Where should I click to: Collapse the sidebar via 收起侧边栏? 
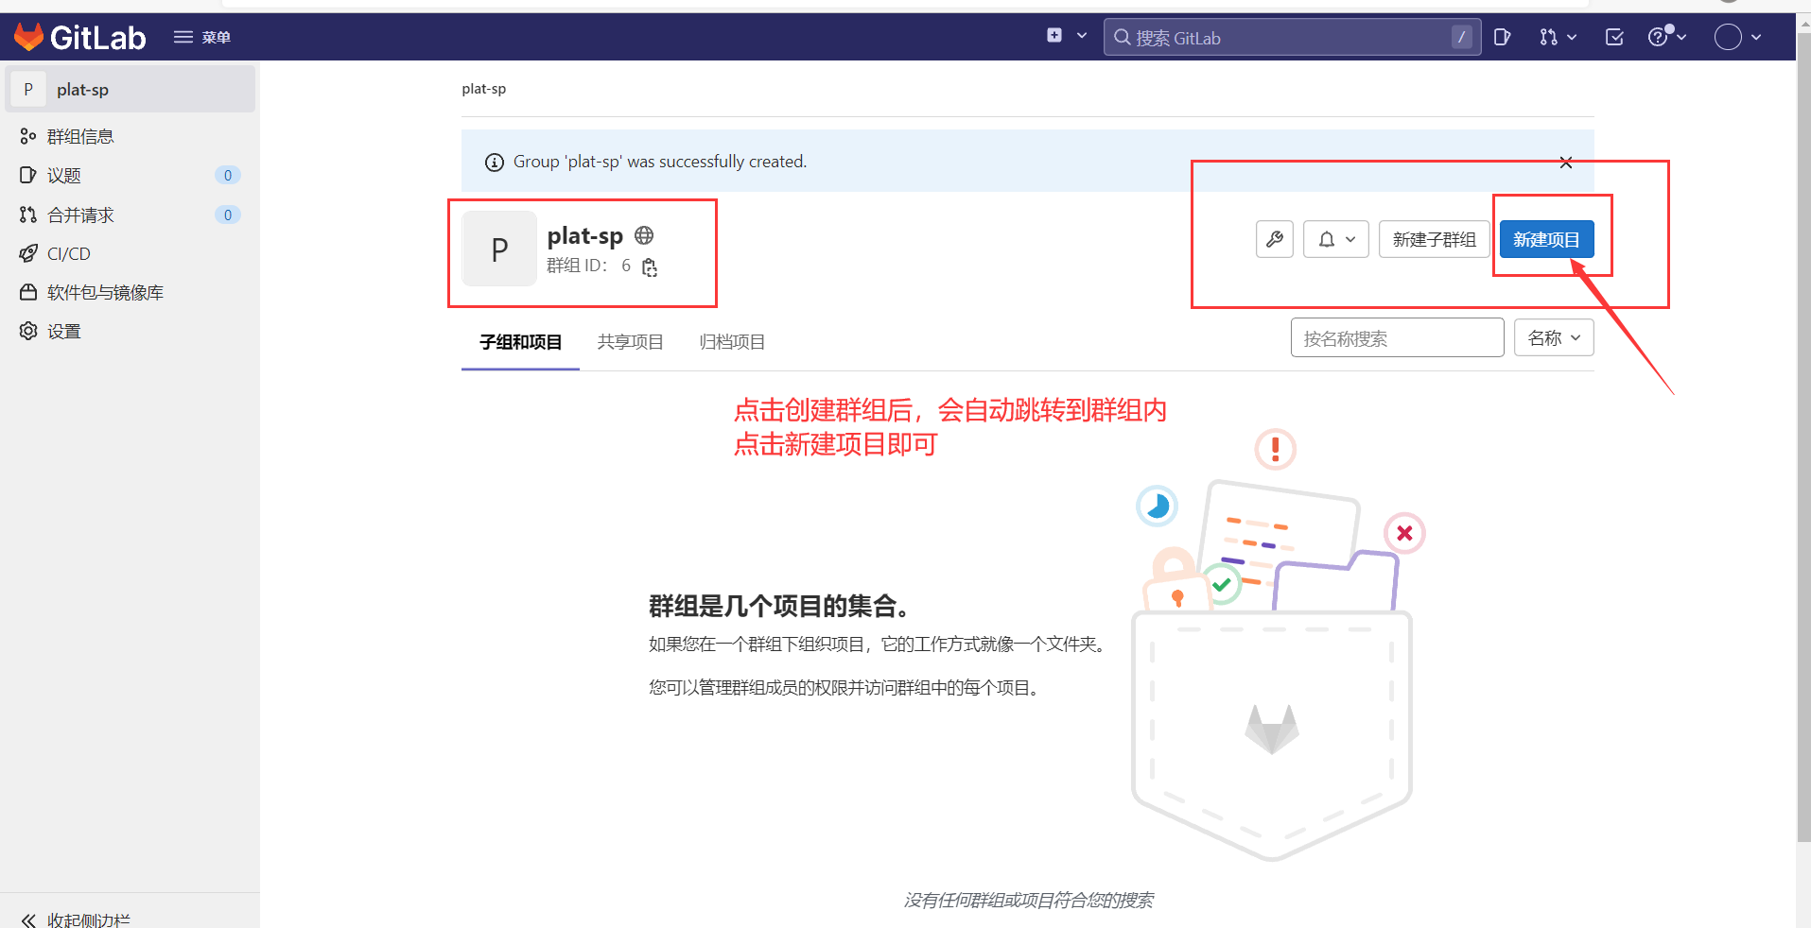click(x=76, y=918)
